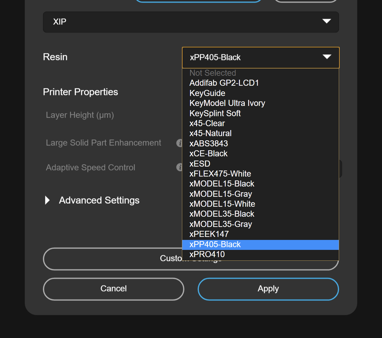382x338 pixels.
Task: Select xMODEL15-White resin
Action: [x=261, y=204]
